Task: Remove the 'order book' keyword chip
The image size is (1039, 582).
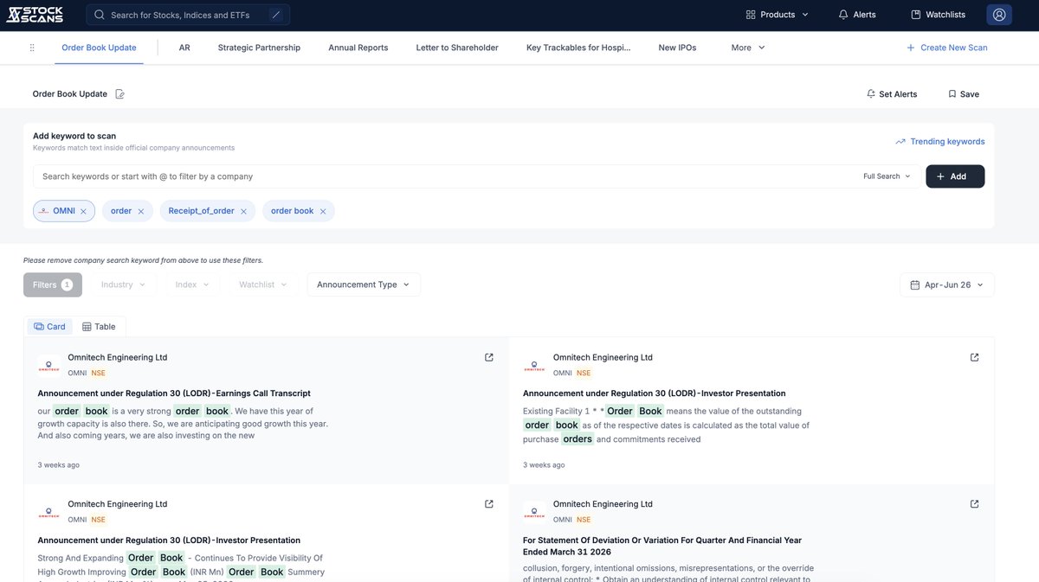Action: pyautogui.click(x=323, y=211)
